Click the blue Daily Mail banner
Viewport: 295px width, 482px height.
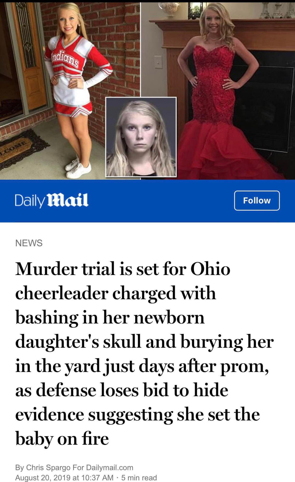[x=147, y=201]
